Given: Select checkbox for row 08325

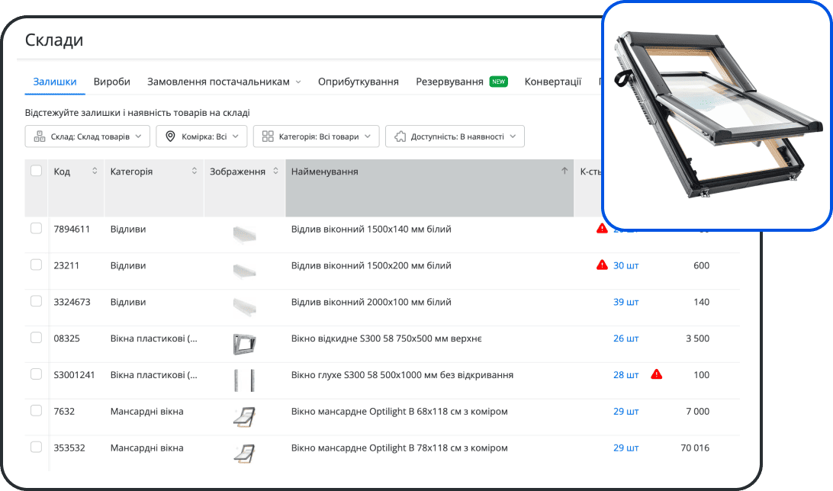Looking at the screenshot, I should point(36,338).
